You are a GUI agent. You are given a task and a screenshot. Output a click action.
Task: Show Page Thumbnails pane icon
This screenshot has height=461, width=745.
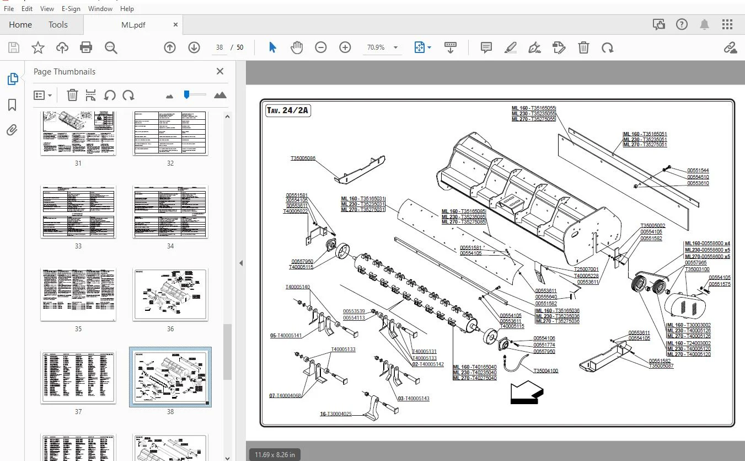(12, 79)
